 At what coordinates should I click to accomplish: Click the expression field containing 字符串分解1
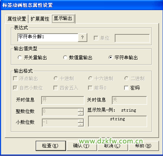pos(48,38)
